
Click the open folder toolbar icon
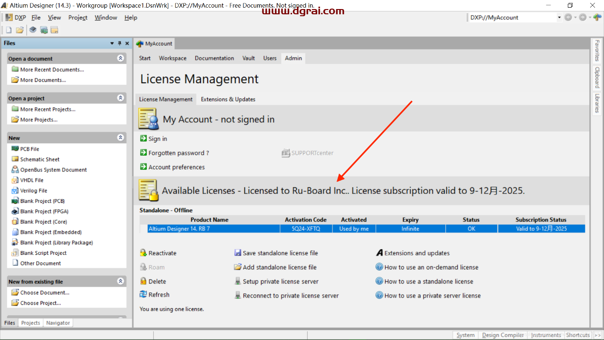pyautogui.click(x=20, y=30)
